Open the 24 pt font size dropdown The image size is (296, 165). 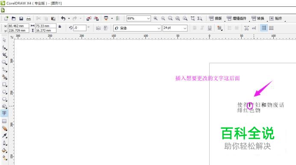tap(185, 28)
